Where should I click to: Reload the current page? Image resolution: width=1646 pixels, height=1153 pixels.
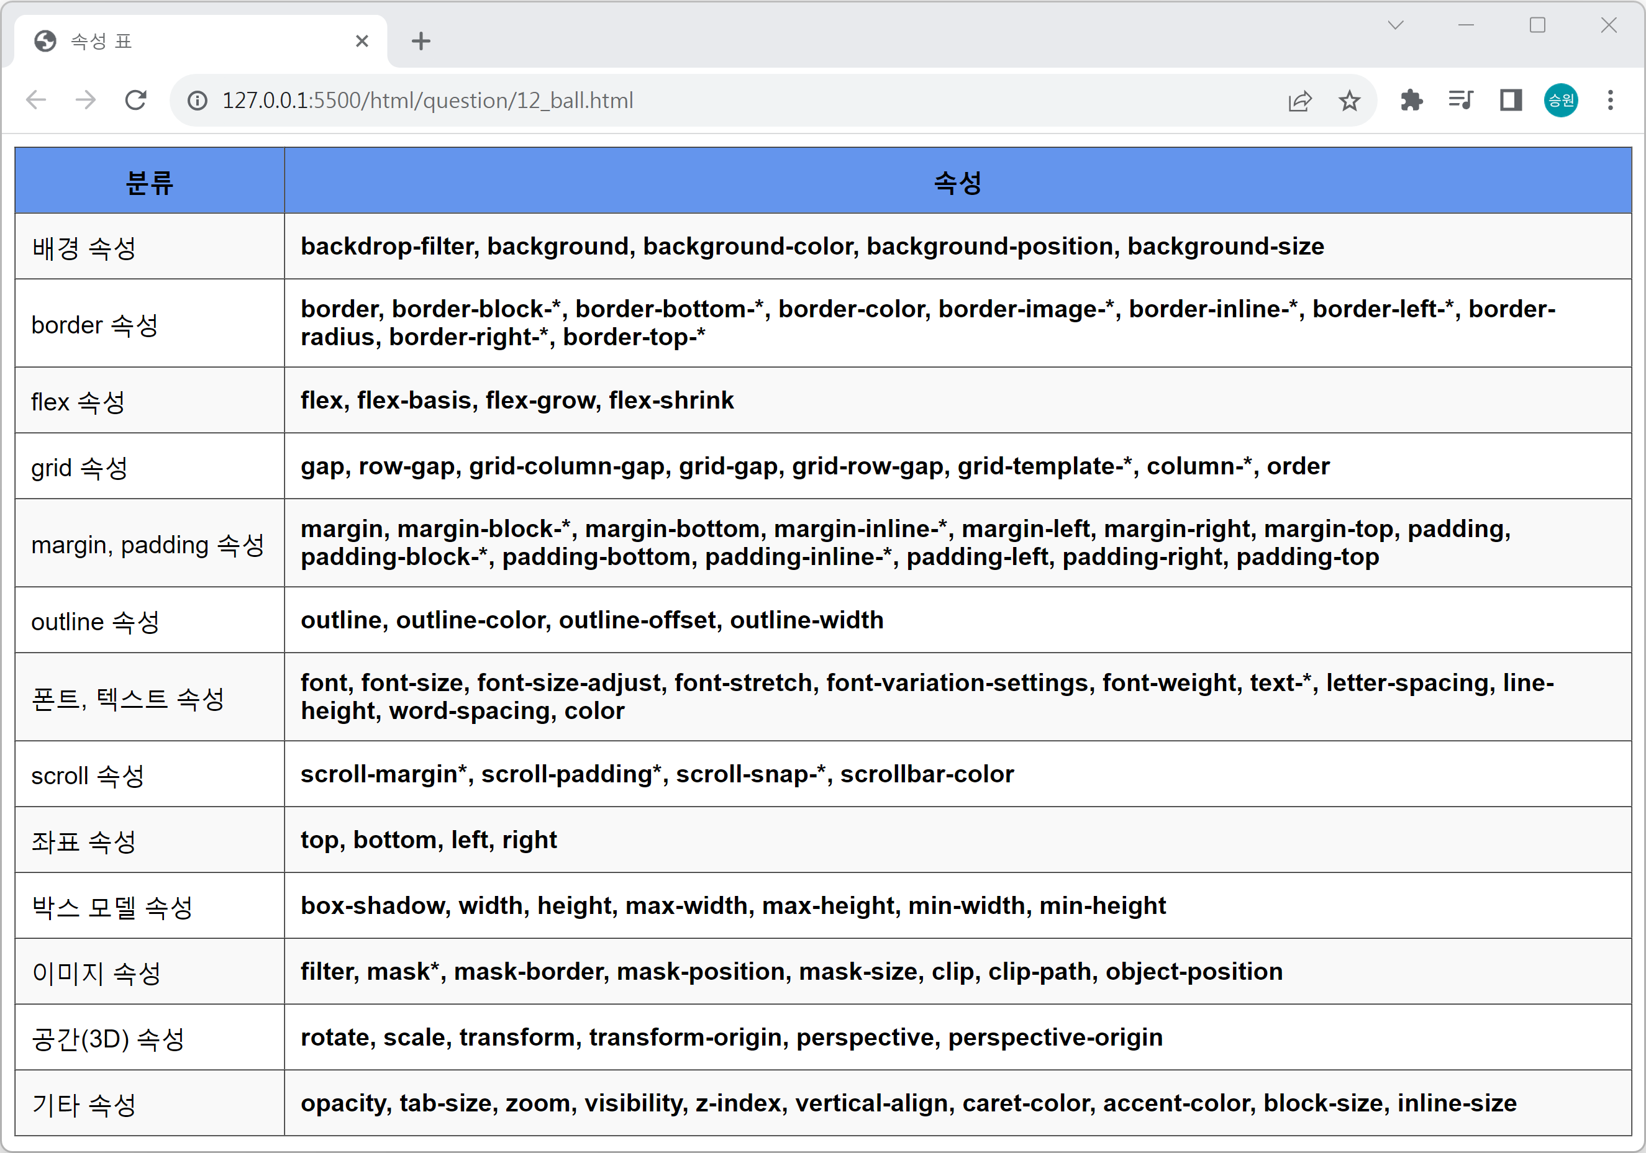click(x=136, y=101)
